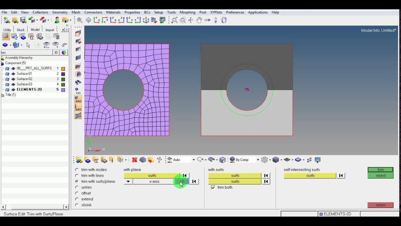Select the untrim radio option

(77, 187)
